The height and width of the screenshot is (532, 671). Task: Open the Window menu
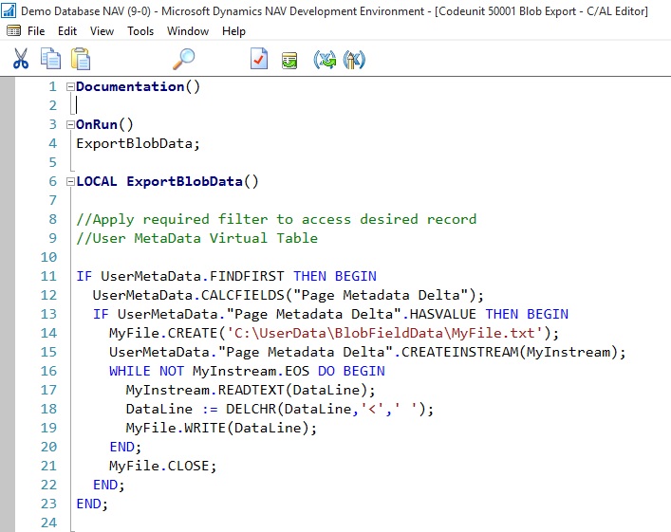click(188, 31)
